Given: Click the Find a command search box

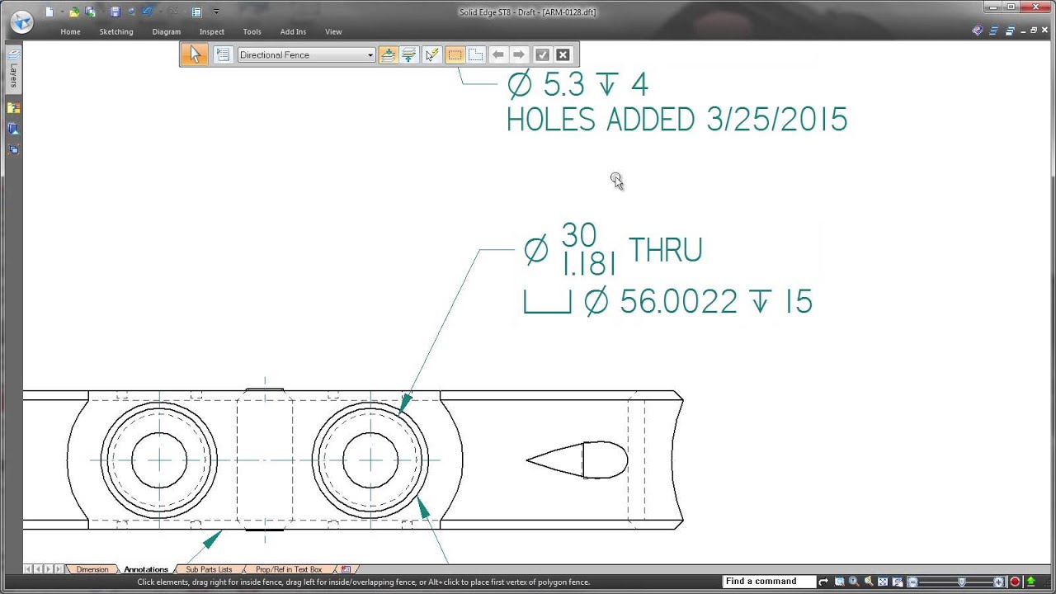Looking at the screenshot, I should [x=768, y=582].
